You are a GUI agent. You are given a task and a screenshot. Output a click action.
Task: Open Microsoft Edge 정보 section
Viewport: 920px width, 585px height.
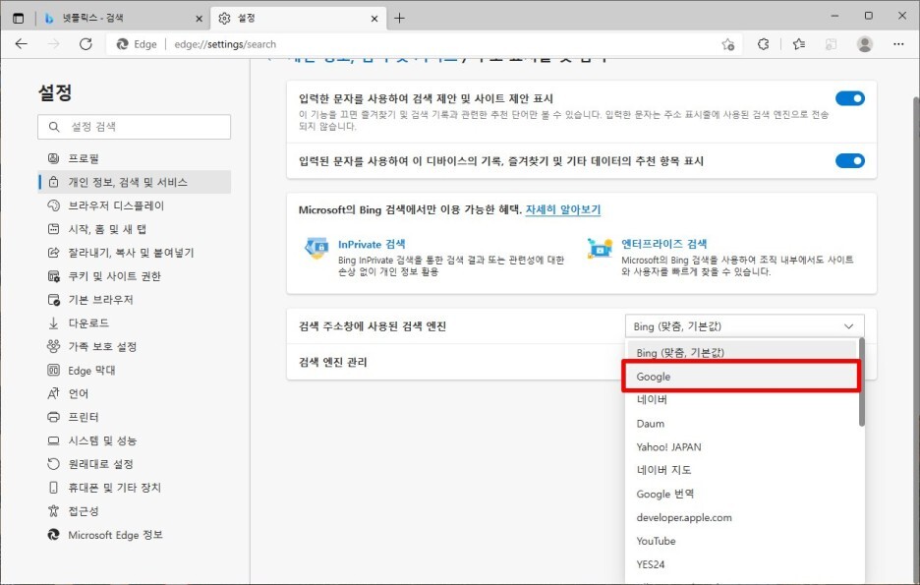[x=135, y=535]
